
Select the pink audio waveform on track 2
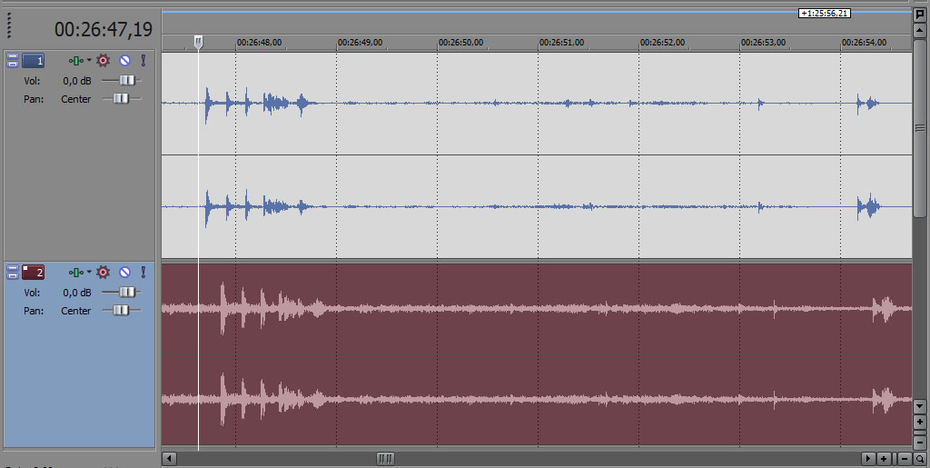(x=537, y=354)
